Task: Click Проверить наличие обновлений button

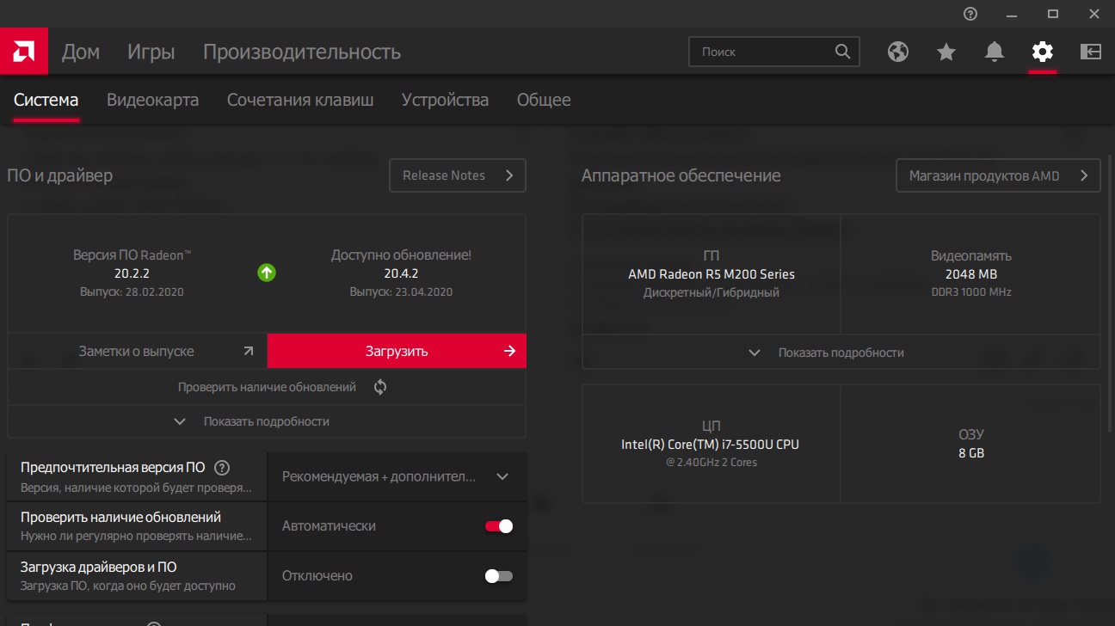Action: click(x=267, y=387)
